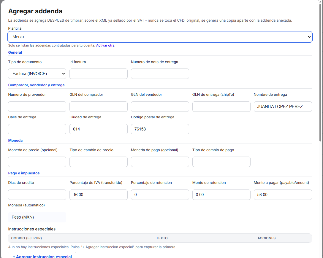
Task: Focus the GLN de entrega (shipTo) field
Action: (221, 106)
